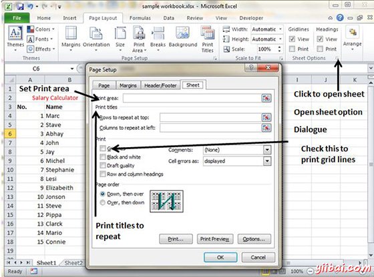Viewport: 374px width, 277px height.
Task: Open the Height Automatic dropdown
Action: point(280,39)
